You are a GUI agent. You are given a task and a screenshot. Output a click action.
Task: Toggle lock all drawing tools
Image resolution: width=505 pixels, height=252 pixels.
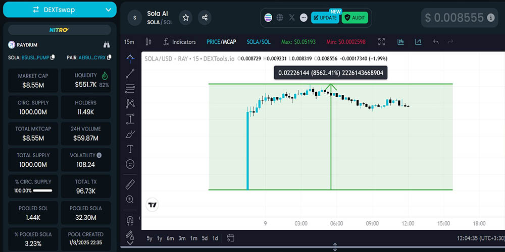(x=130, y=235)
